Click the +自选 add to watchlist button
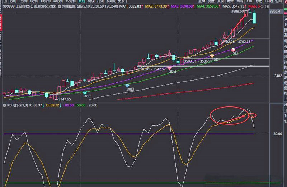 tap(269, 1)
